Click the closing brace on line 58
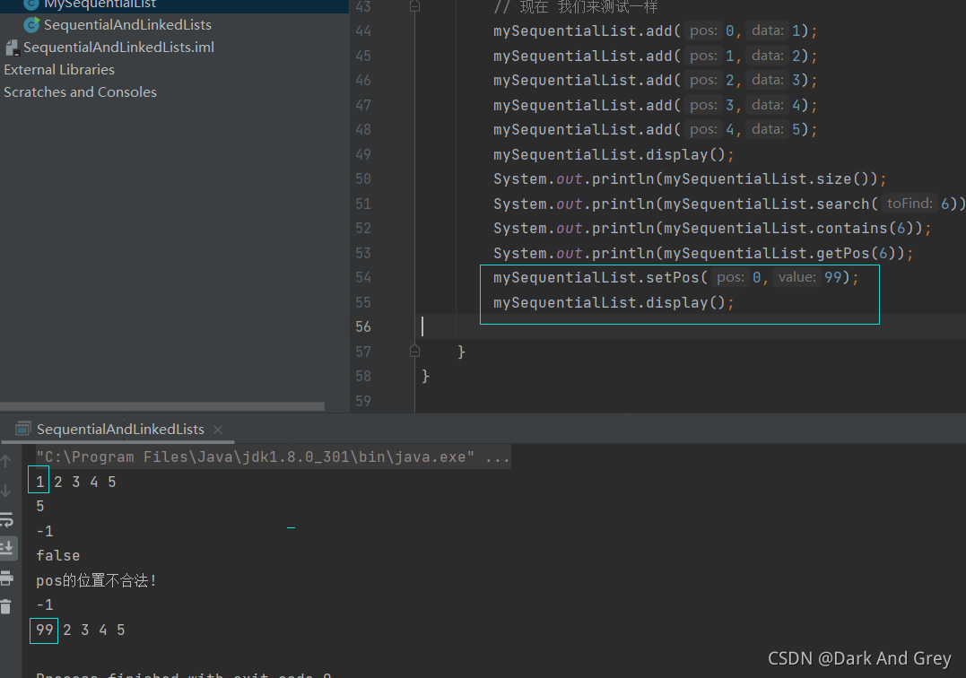966x678 pixels. pyautogui.click(x=425, y=377)
